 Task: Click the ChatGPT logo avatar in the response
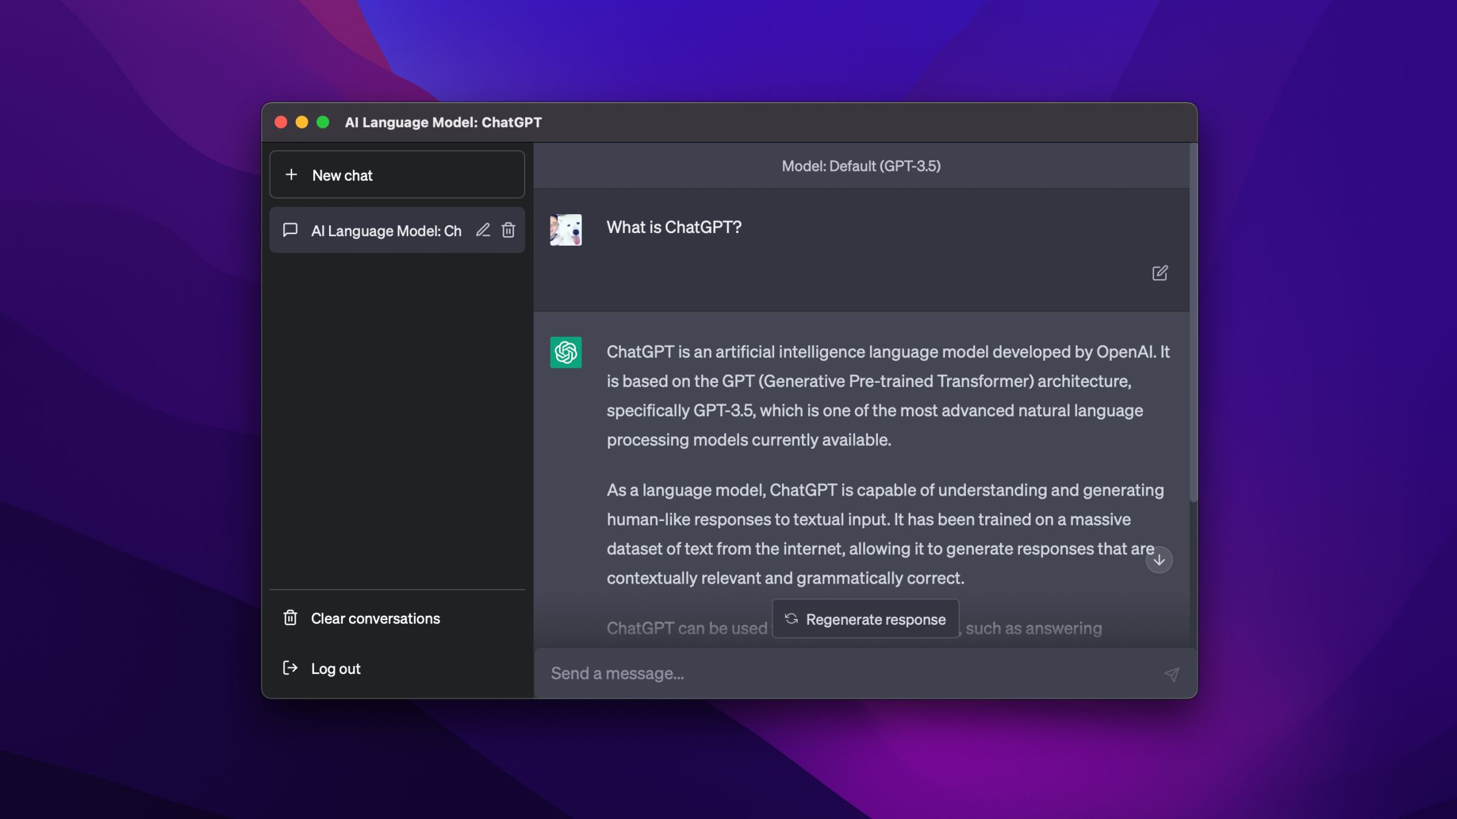(565, 352)
